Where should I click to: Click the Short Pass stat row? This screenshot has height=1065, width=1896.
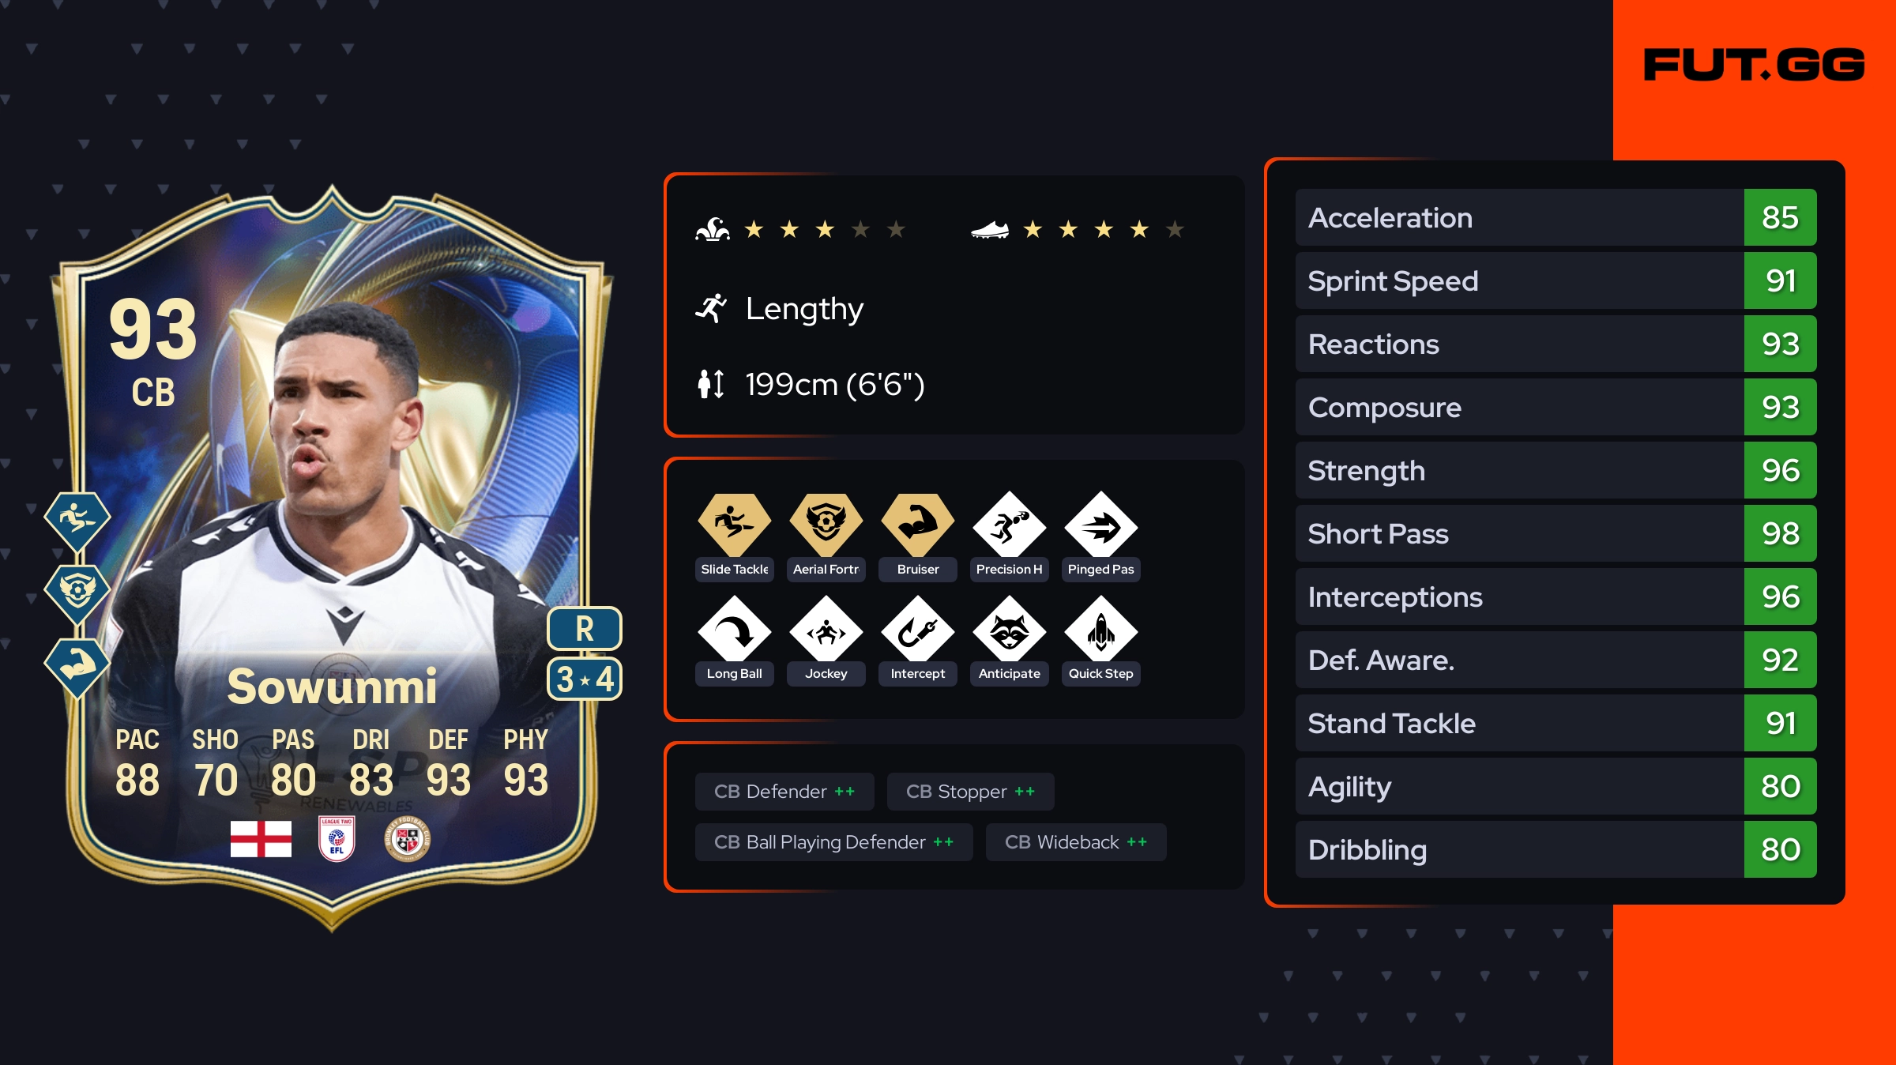pyautogui.click(x=1556, y=533)
